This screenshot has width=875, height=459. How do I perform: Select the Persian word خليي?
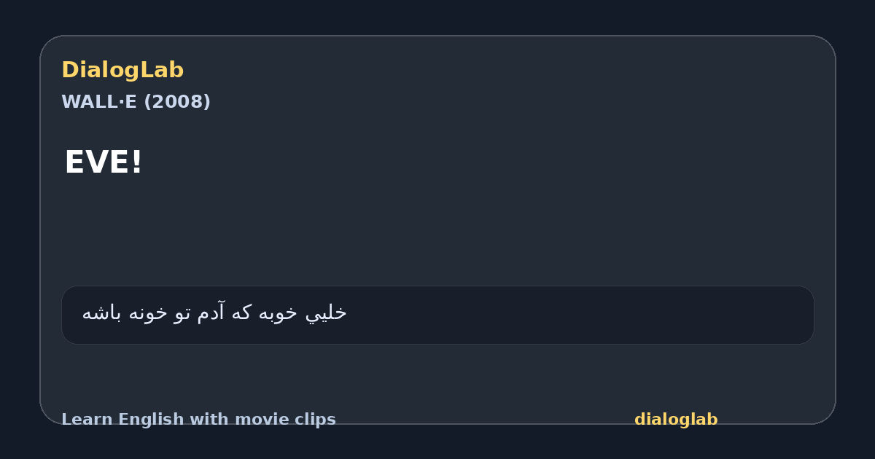click(x=326, y=313)
